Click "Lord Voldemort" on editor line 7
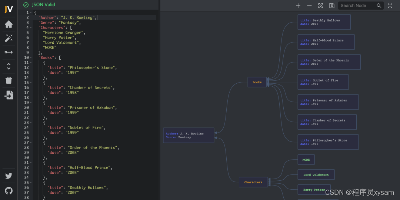The image size is (400, 200). pyautogui.click(x=61, y=43)
